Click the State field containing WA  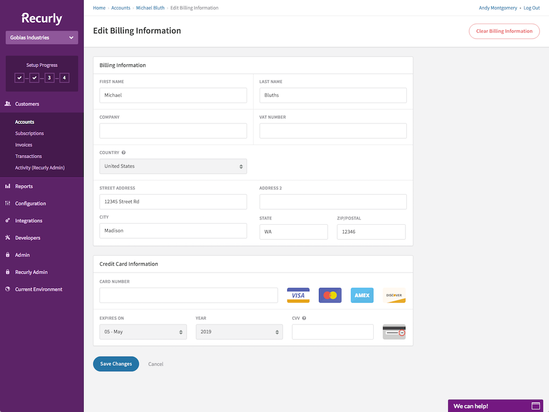pyautogui.click(x=293, y=232)
